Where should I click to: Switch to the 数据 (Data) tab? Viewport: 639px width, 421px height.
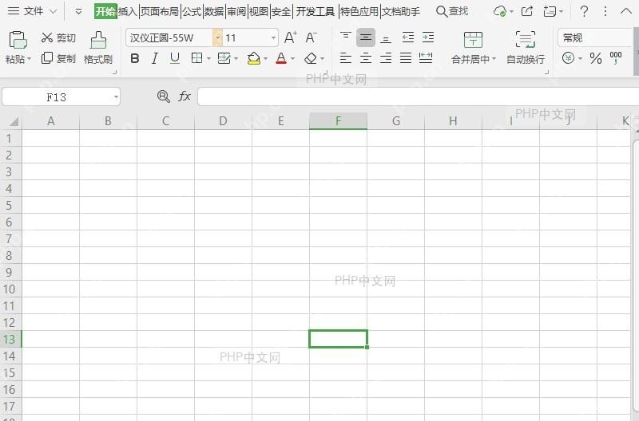[x=214, y=11]
